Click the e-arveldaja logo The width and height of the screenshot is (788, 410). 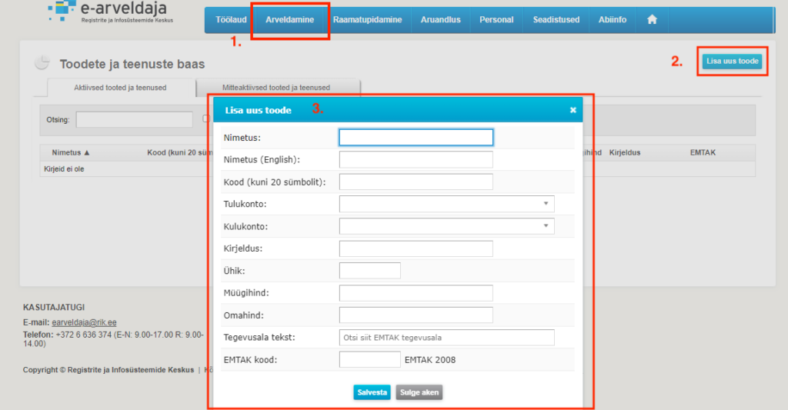tap(108, 12)
